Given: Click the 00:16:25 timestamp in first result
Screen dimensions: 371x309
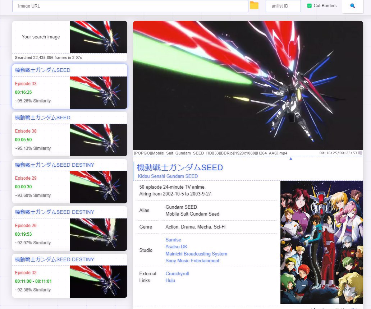Looking at the screenshot, I should pos(23,92).
